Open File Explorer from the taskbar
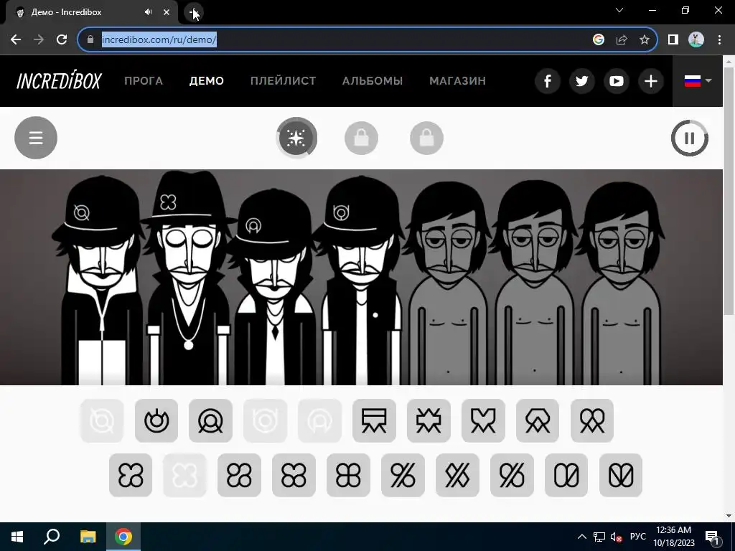The height and width of the screenshot is (551, 735). 88,537
